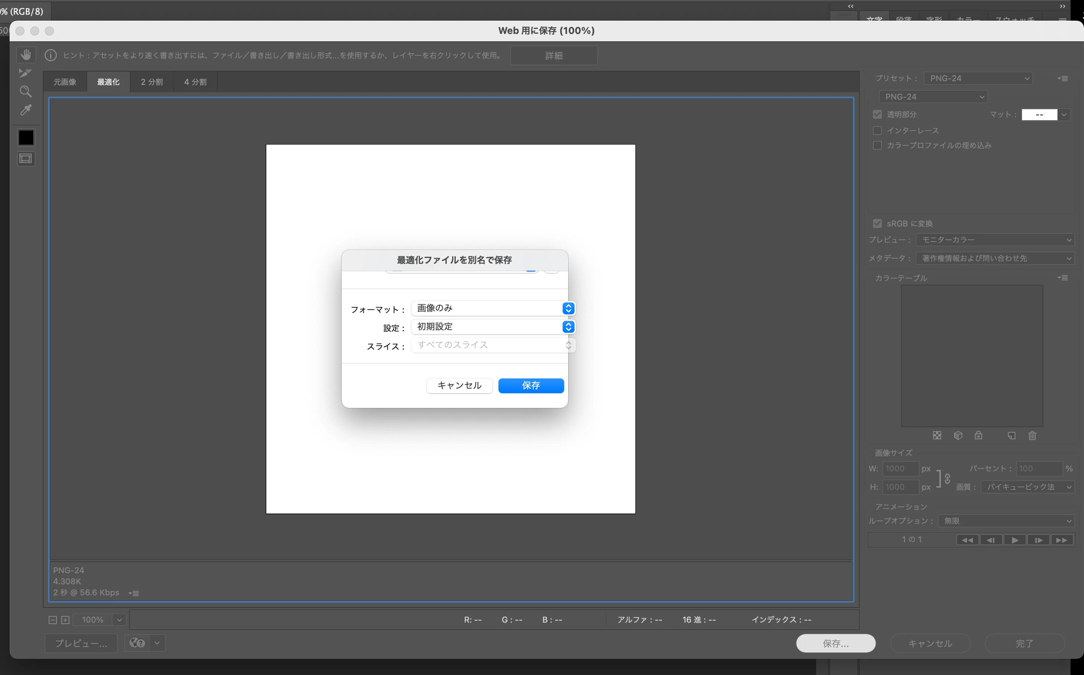Expand the プリセット PNG-24 dropdown
Image resolution: width=1084 pixels, height=675 pixels.
point(978,78)
